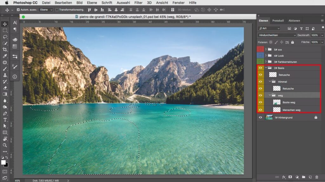325x182 pixels.
Task: Add a layer mask from the Layers panel
Action: coord(290,177)
